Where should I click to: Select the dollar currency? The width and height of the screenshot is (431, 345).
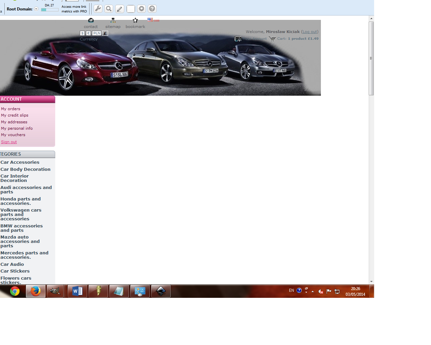pyautogui.click(x=82, y=33)
